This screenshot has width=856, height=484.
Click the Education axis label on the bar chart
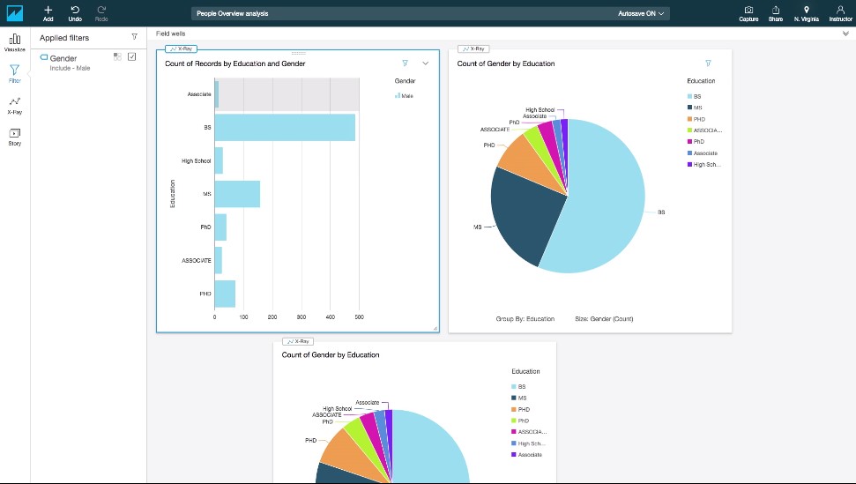point(173,194)
